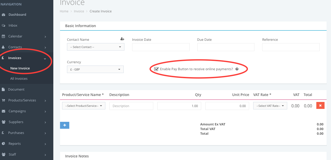Expand the Contacts menu chevron
Viewport: 331px width, 160px height.
pyautogui.click(x=45, y=47)
